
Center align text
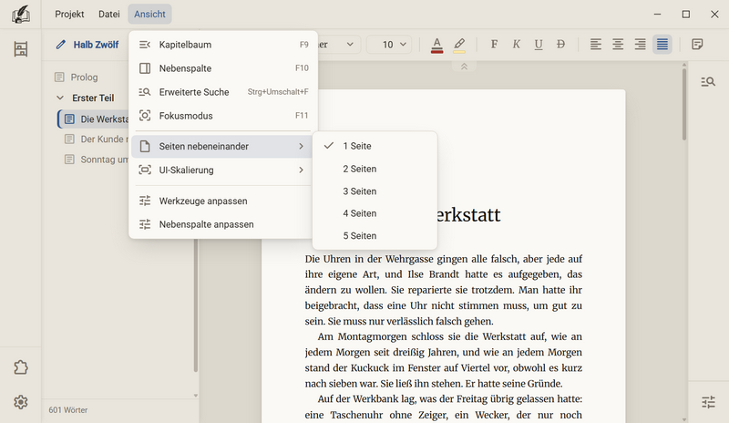coord(618,45)
